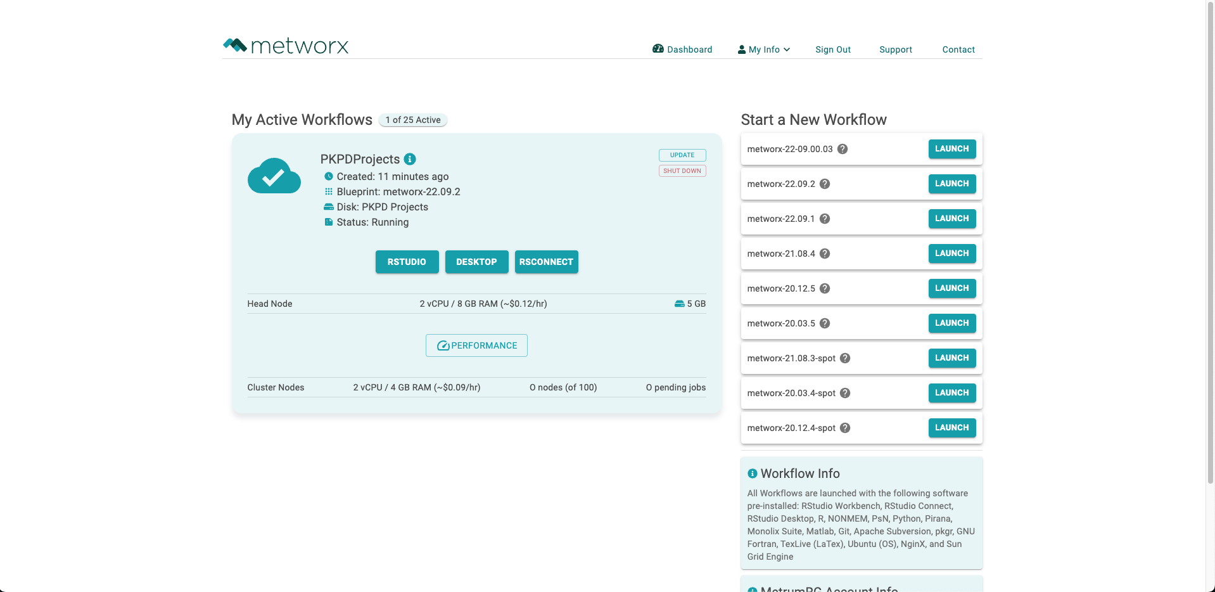1215x592 pixels.
Task: Open the Support page link
Action: [x=896, y=49]
